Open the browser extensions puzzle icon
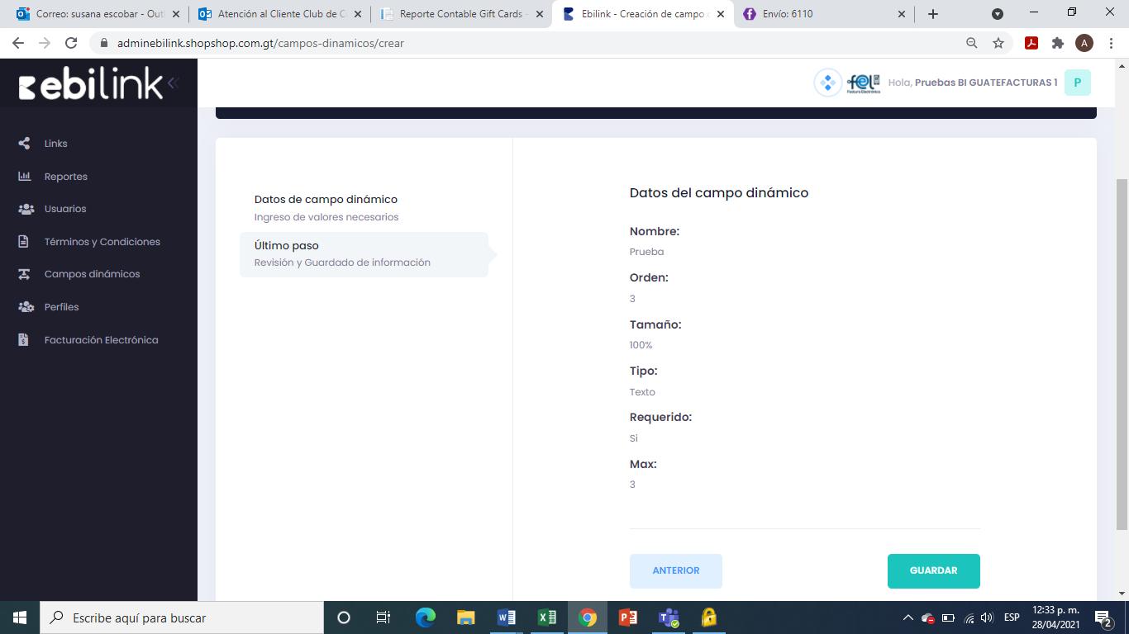This screenshot has width=1129, height=634. (x=1058, y=43)
